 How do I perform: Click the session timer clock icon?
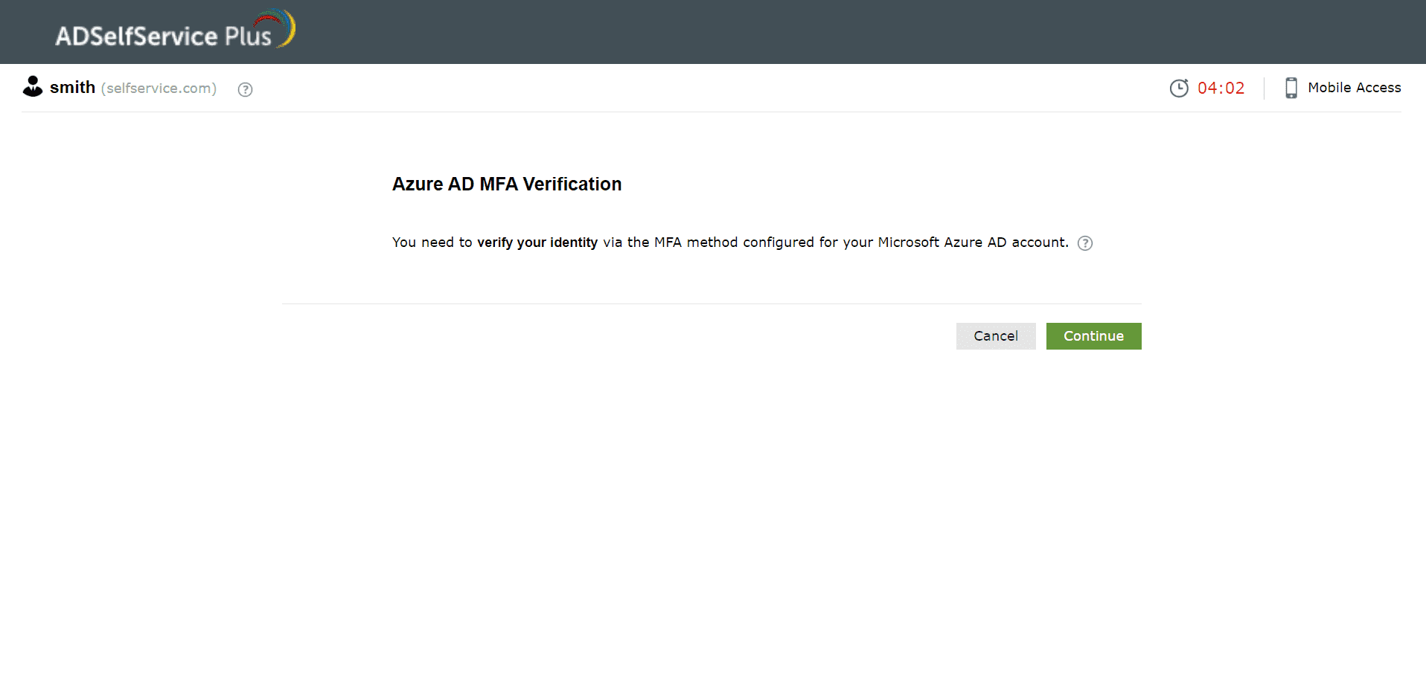[x=1179, y=88]
